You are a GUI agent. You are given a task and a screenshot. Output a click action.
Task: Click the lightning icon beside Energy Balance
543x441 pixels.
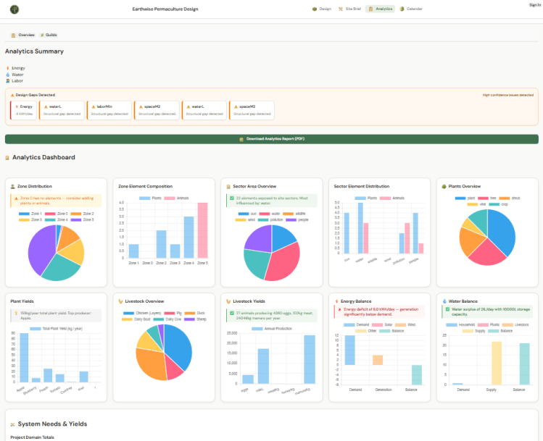336,301
